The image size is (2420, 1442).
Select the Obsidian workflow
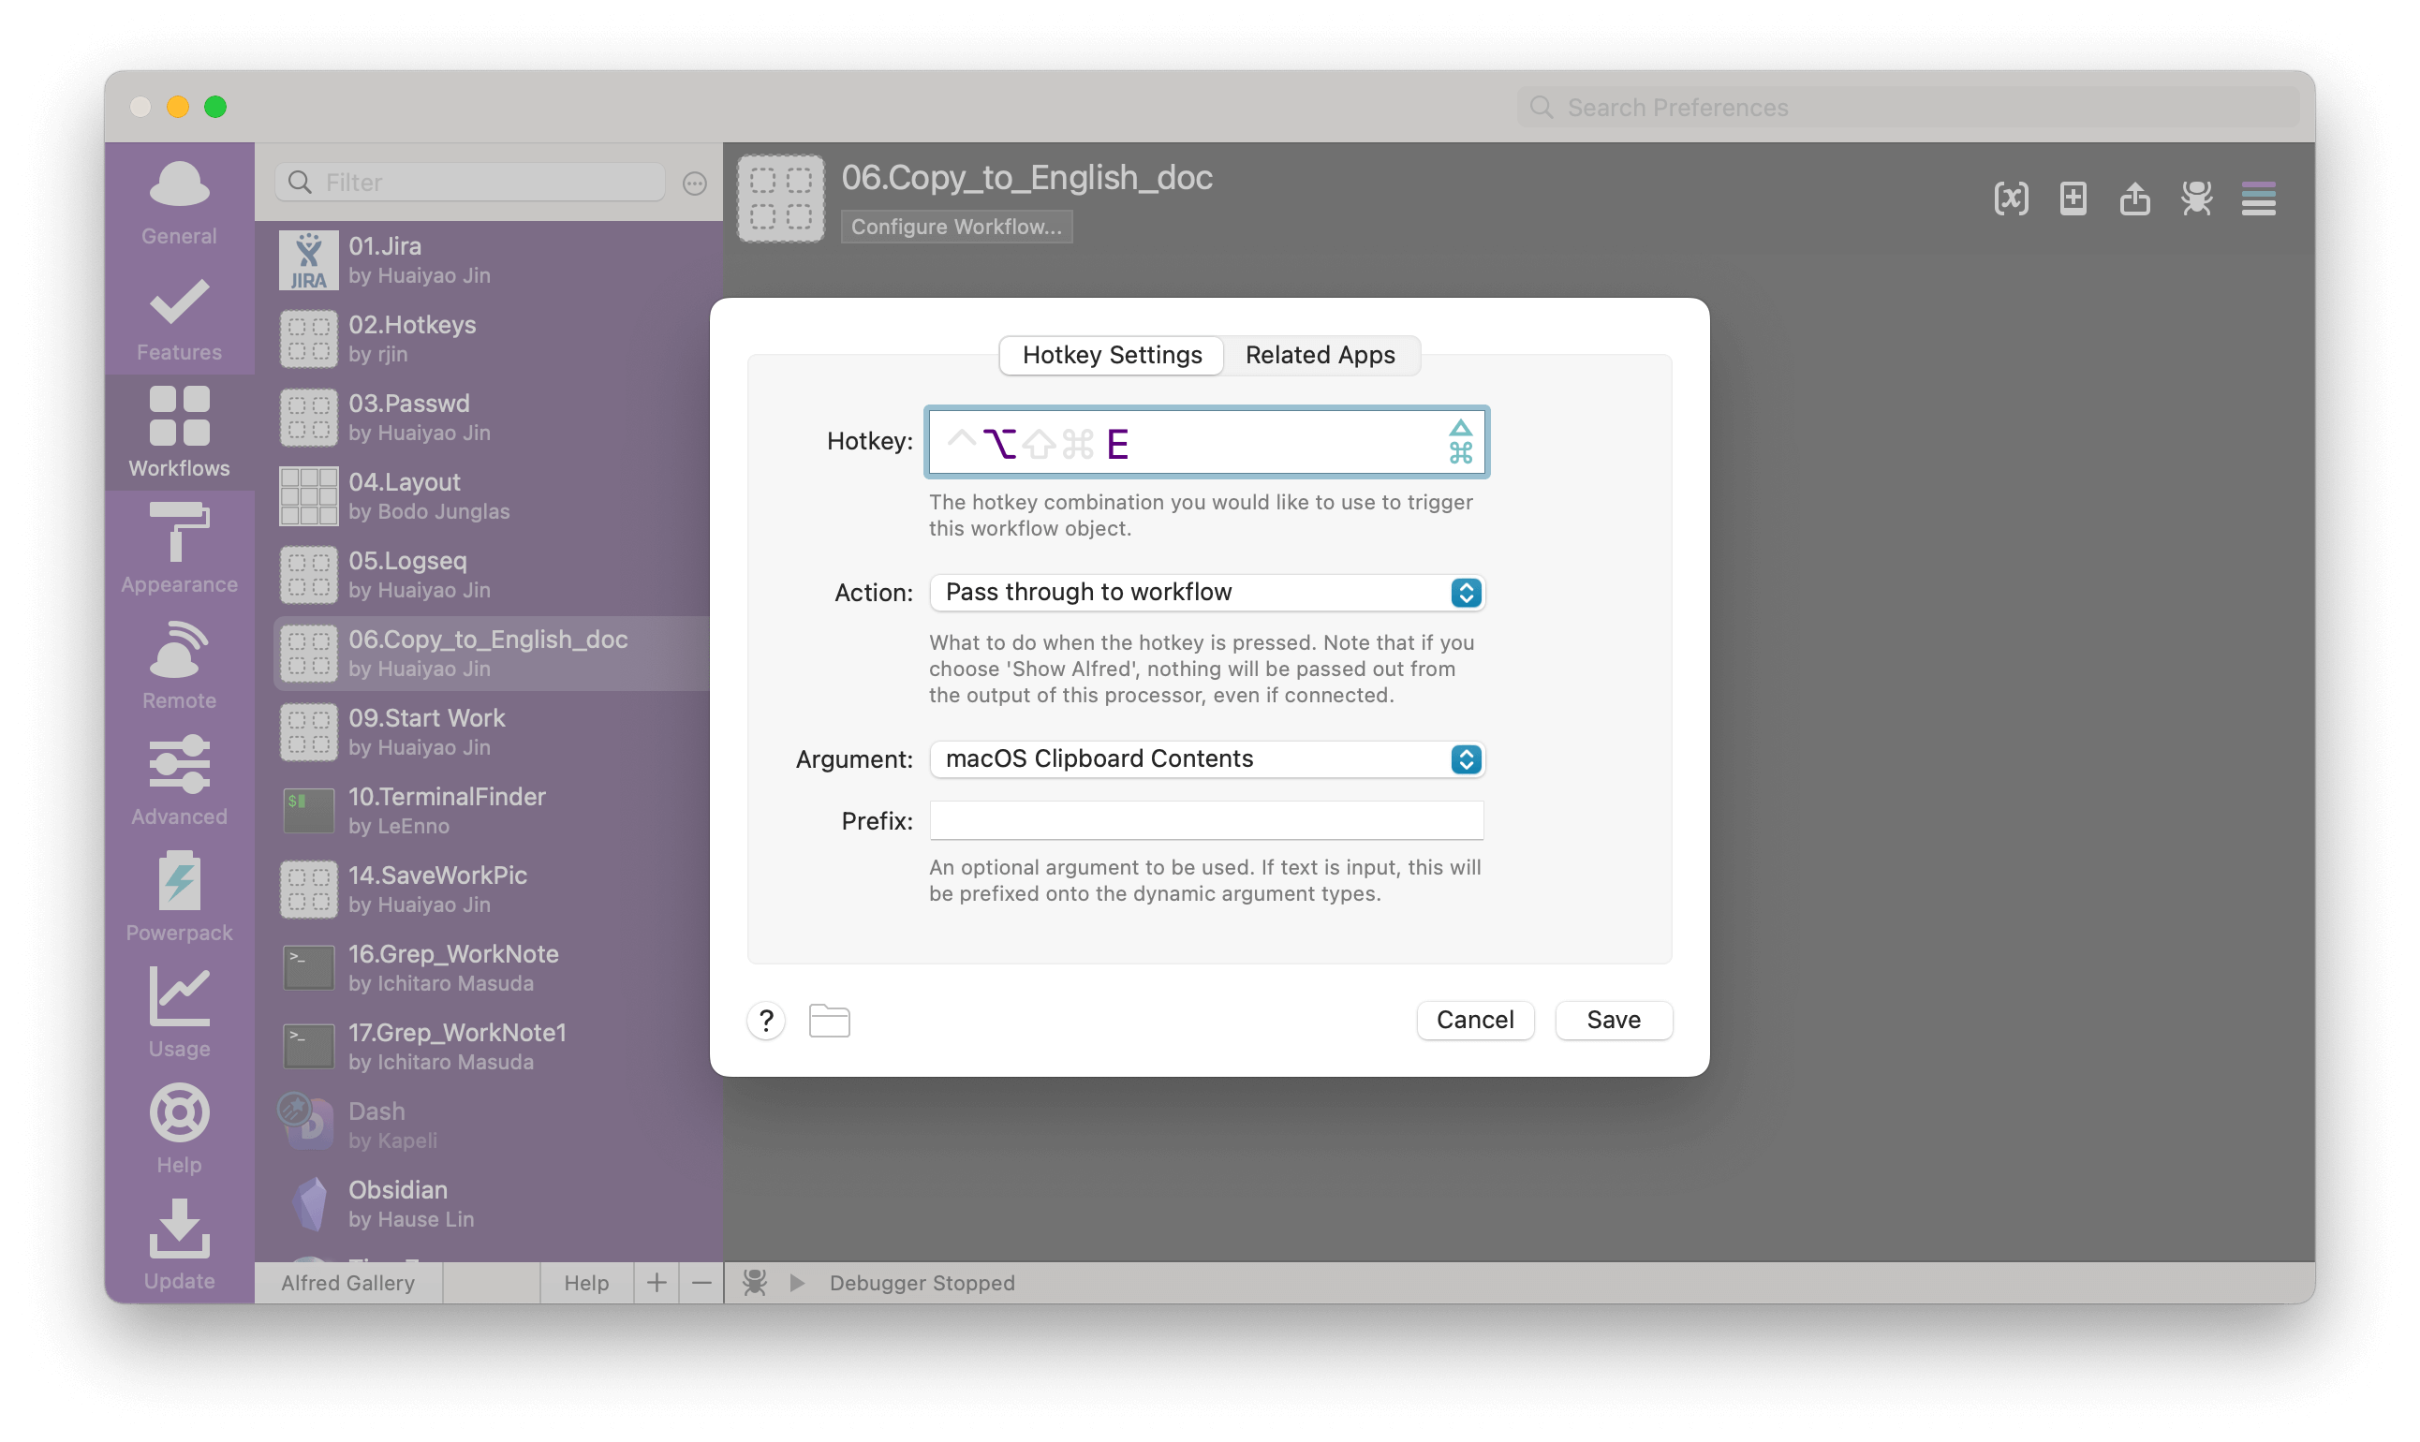493,1205
